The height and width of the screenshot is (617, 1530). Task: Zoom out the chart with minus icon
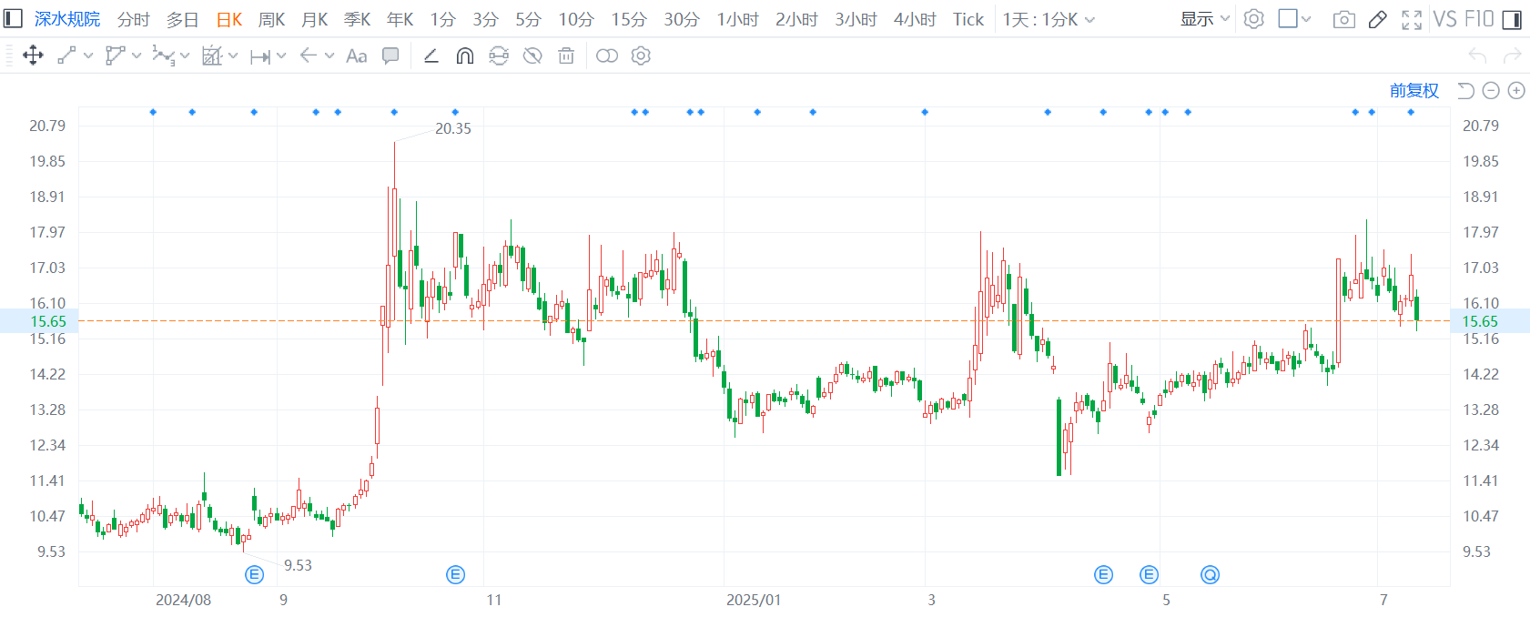tap(1491, 90)
